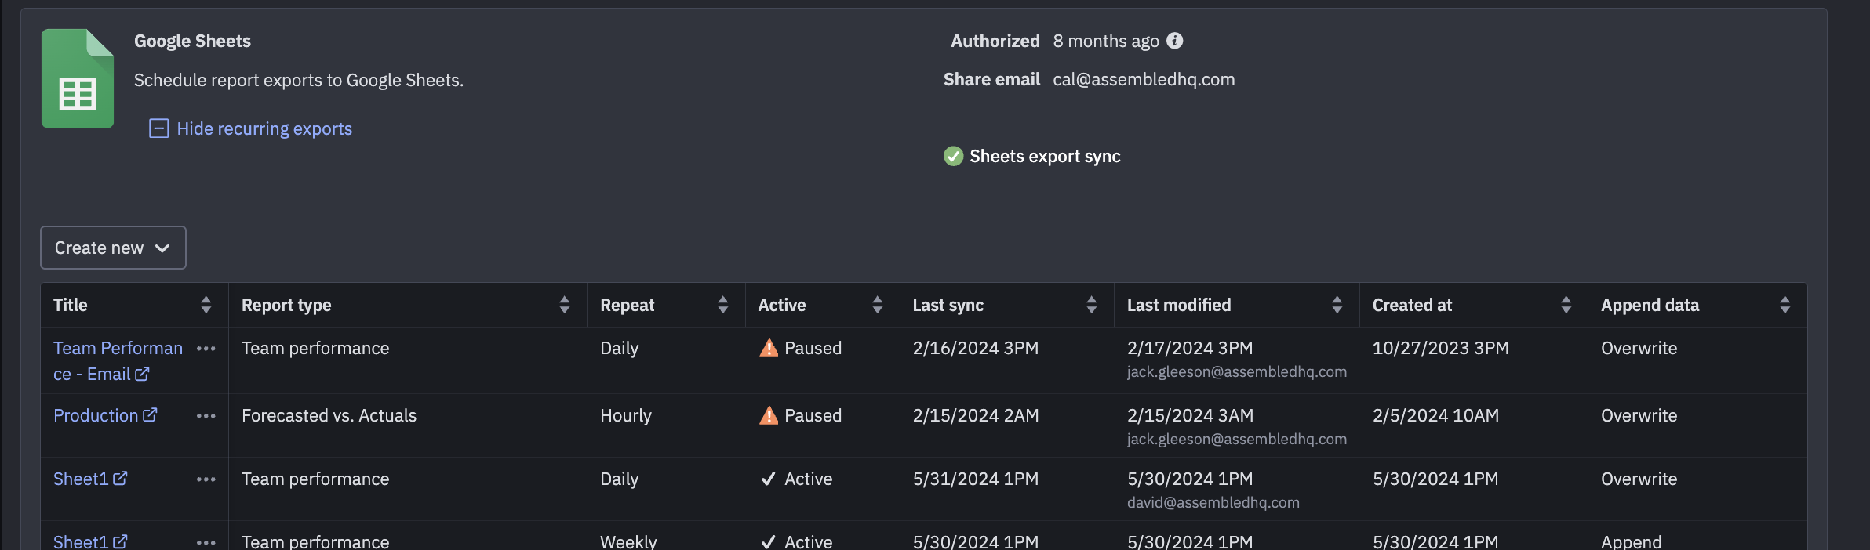Click last sync 2/16/2024 3PM cell
Viewport: 1870px width, 550px height.
pyautogui.click(x=975, y=348)
